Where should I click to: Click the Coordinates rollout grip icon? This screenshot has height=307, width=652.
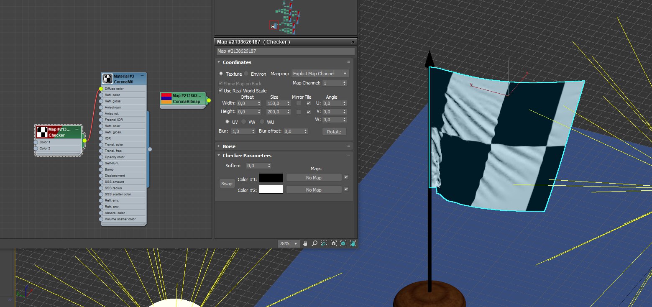pyautogui.click(x=348, y=62)
